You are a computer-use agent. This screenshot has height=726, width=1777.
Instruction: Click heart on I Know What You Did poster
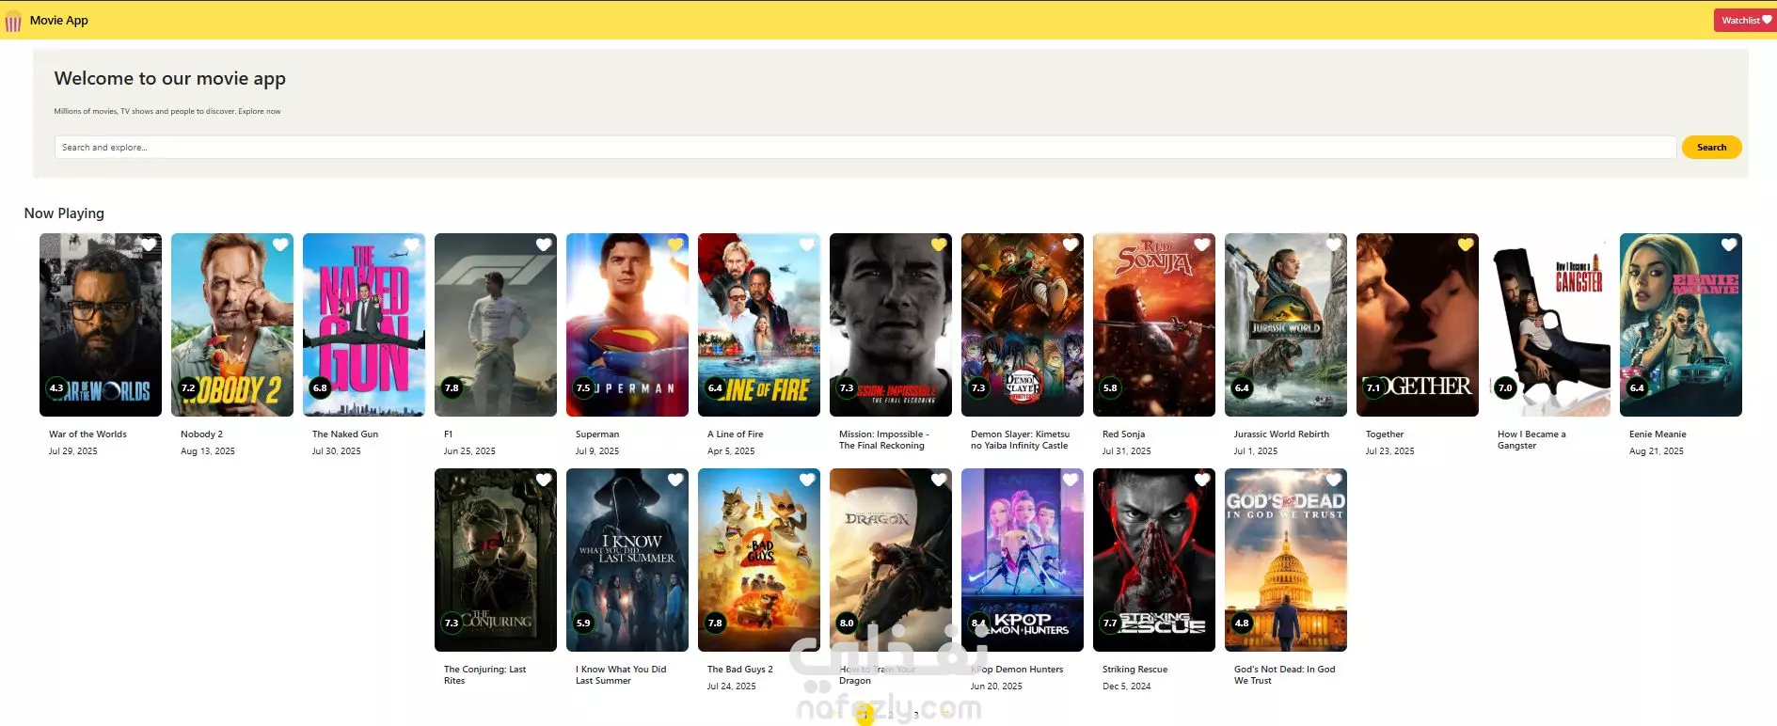[675, 480]
